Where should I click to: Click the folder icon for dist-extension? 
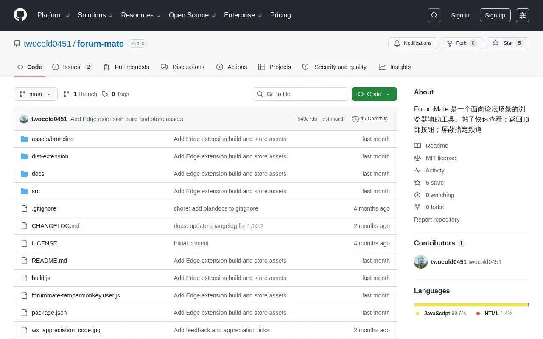[24, 156]
